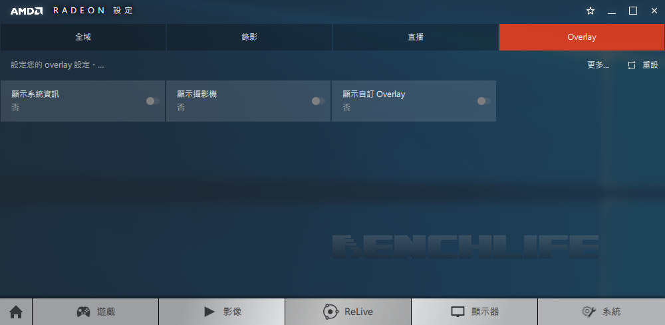
Task: Click 否 status under 顯示自訂 Overlay
Action: pyautogui.click(x=346, y=108)
